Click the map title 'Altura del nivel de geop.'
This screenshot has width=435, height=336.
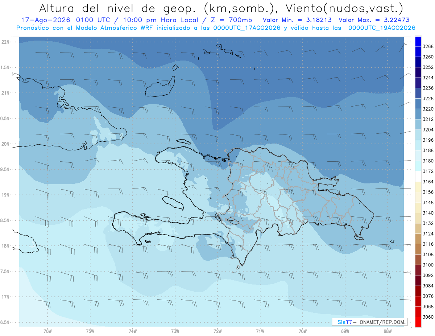(x=117, y=8)
